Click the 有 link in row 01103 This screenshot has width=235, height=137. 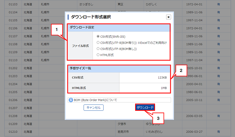219,4
